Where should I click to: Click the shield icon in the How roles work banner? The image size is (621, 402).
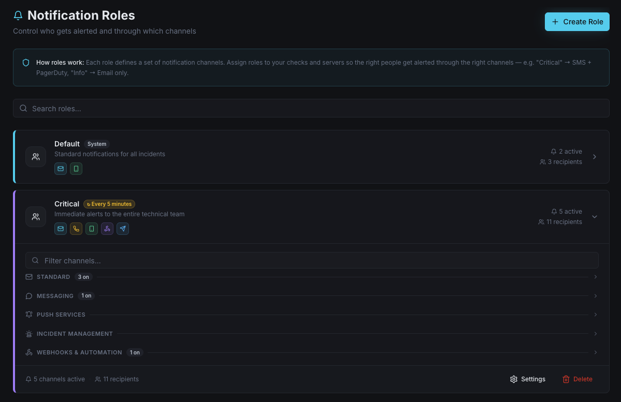26,62
